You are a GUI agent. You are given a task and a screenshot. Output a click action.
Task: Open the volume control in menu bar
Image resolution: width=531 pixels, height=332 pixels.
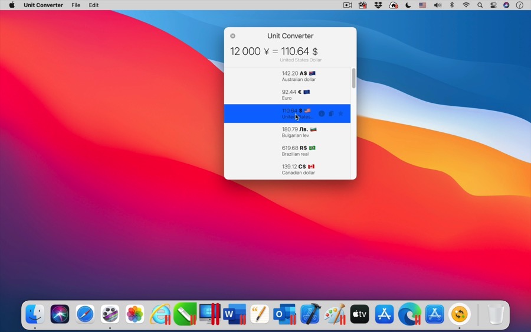[x=437, y=5]
